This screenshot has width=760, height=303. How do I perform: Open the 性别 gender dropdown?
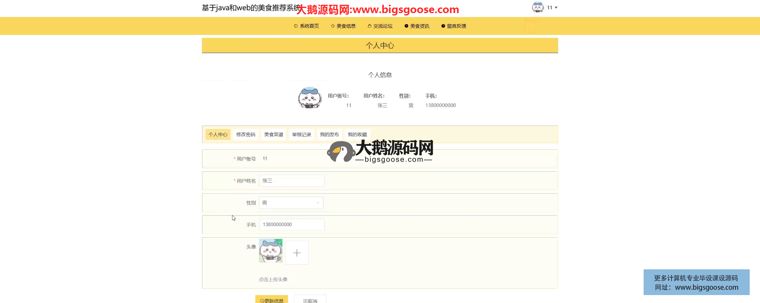click(291, 203)
